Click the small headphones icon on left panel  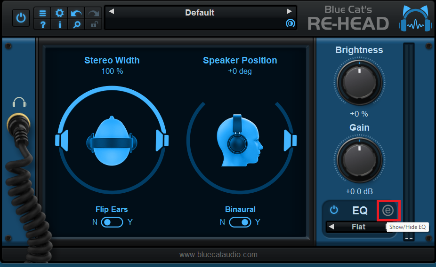pyautogui.click(x=19, y=102)
